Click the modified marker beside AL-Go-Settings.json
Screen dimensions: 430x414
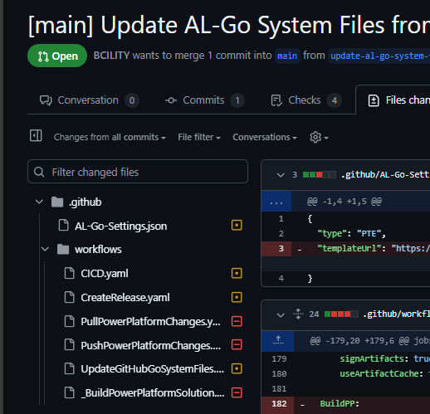click(x=237, y=226)
